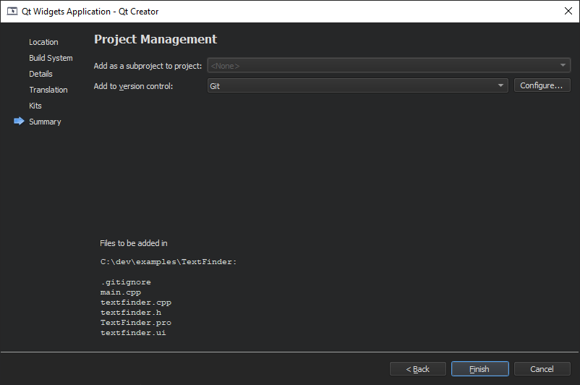Select the Build System wizard step
This screenshot has height=385, width=580.
click(51, 58)
